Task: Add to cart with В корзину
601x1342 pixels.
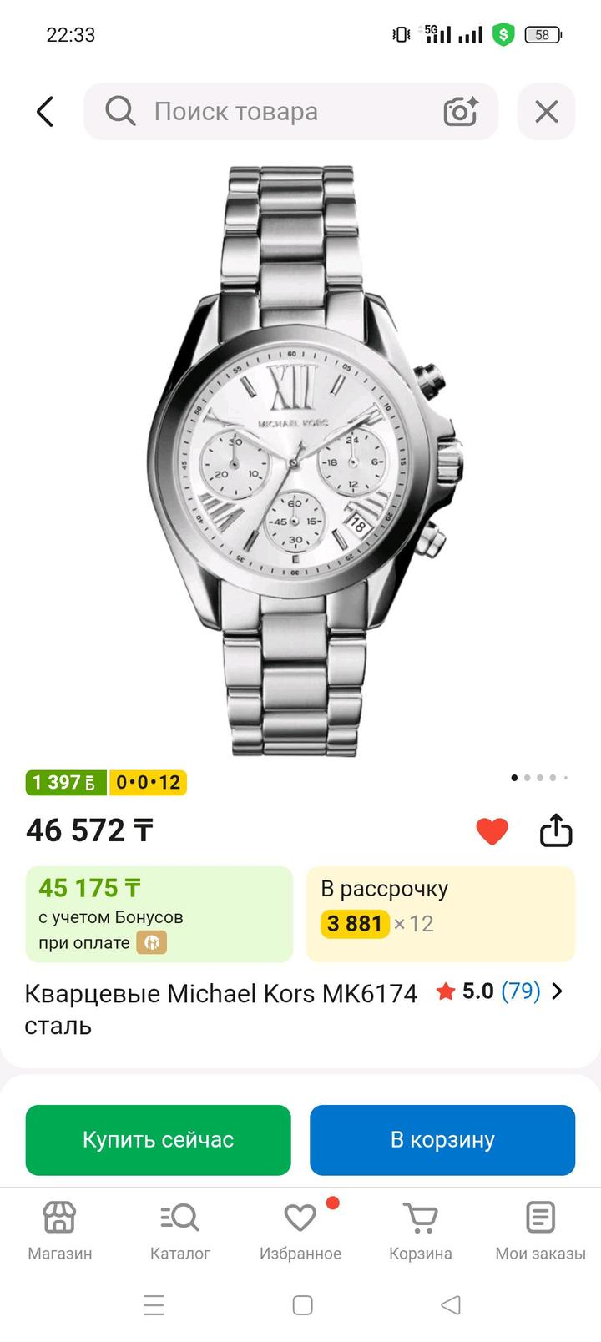Action: pyautogui.click(x=442, y=1140)
